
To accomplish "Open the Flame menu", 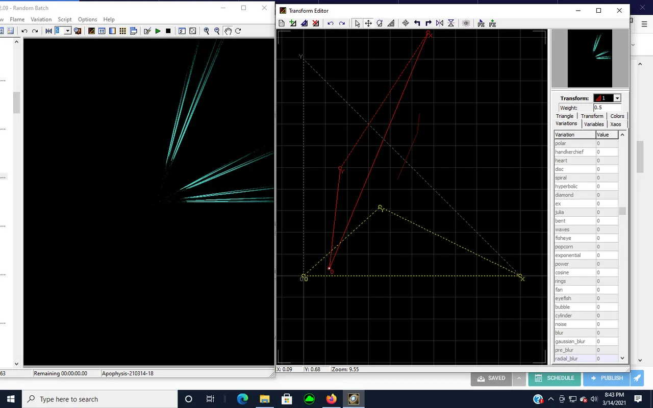I will [17, 19].
